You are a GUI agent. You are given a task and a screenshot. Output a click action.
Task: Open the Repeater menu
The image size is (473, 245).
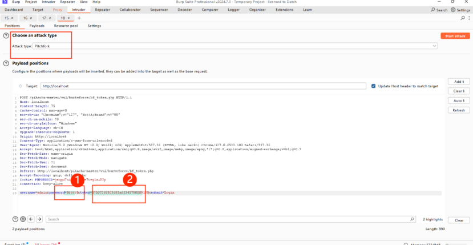tap(67, 2)
